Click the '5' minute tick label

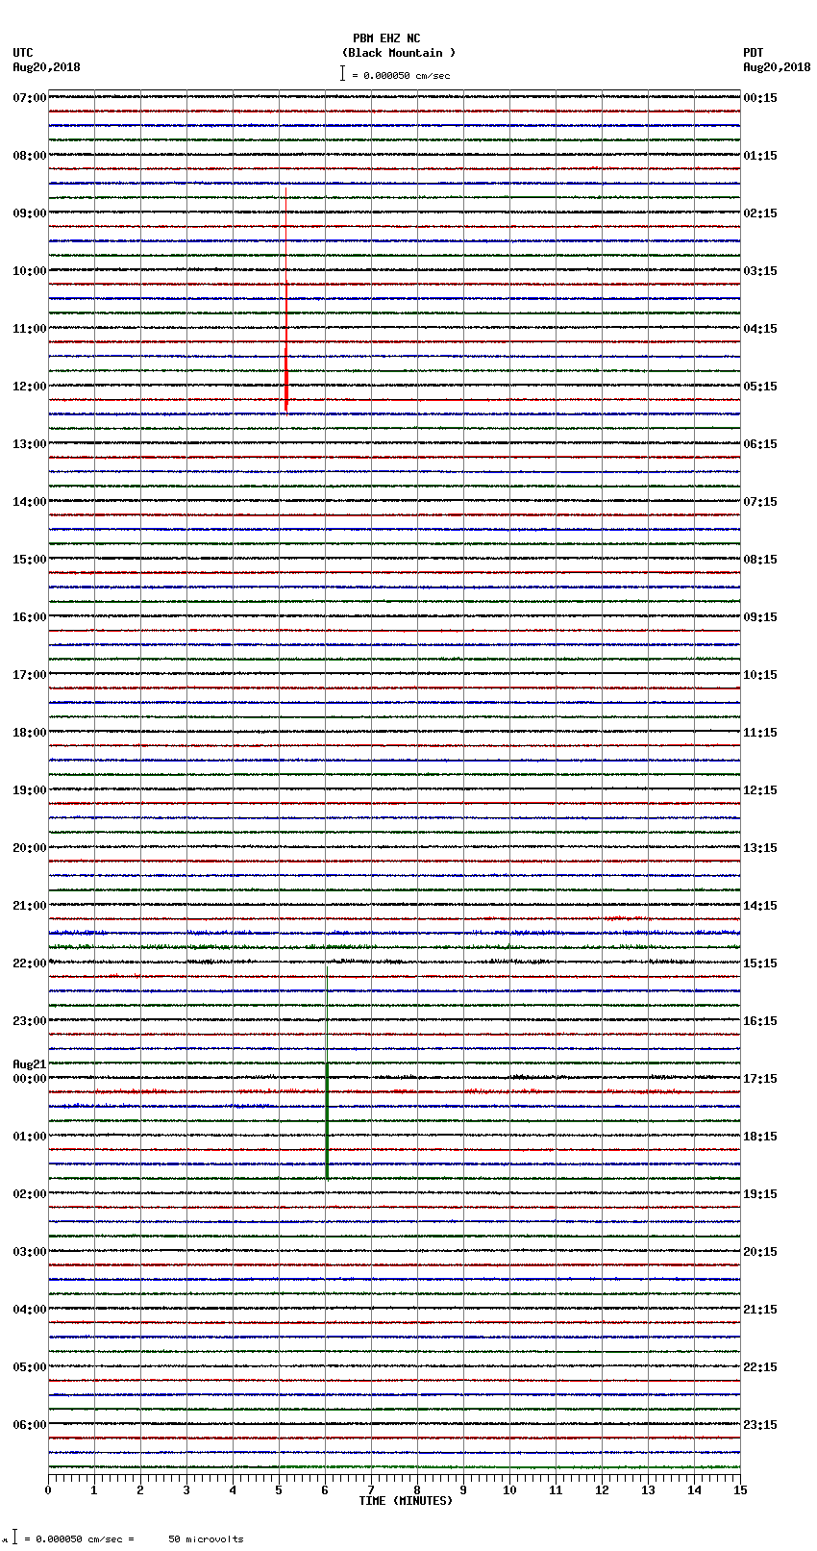coord(279,1490)
